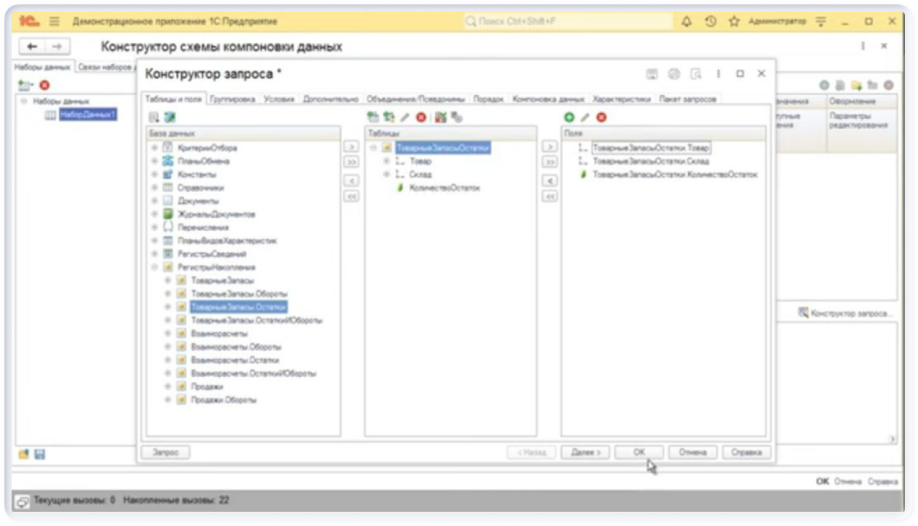
Task: Click the search field in title bar
Action: (567, 22)
